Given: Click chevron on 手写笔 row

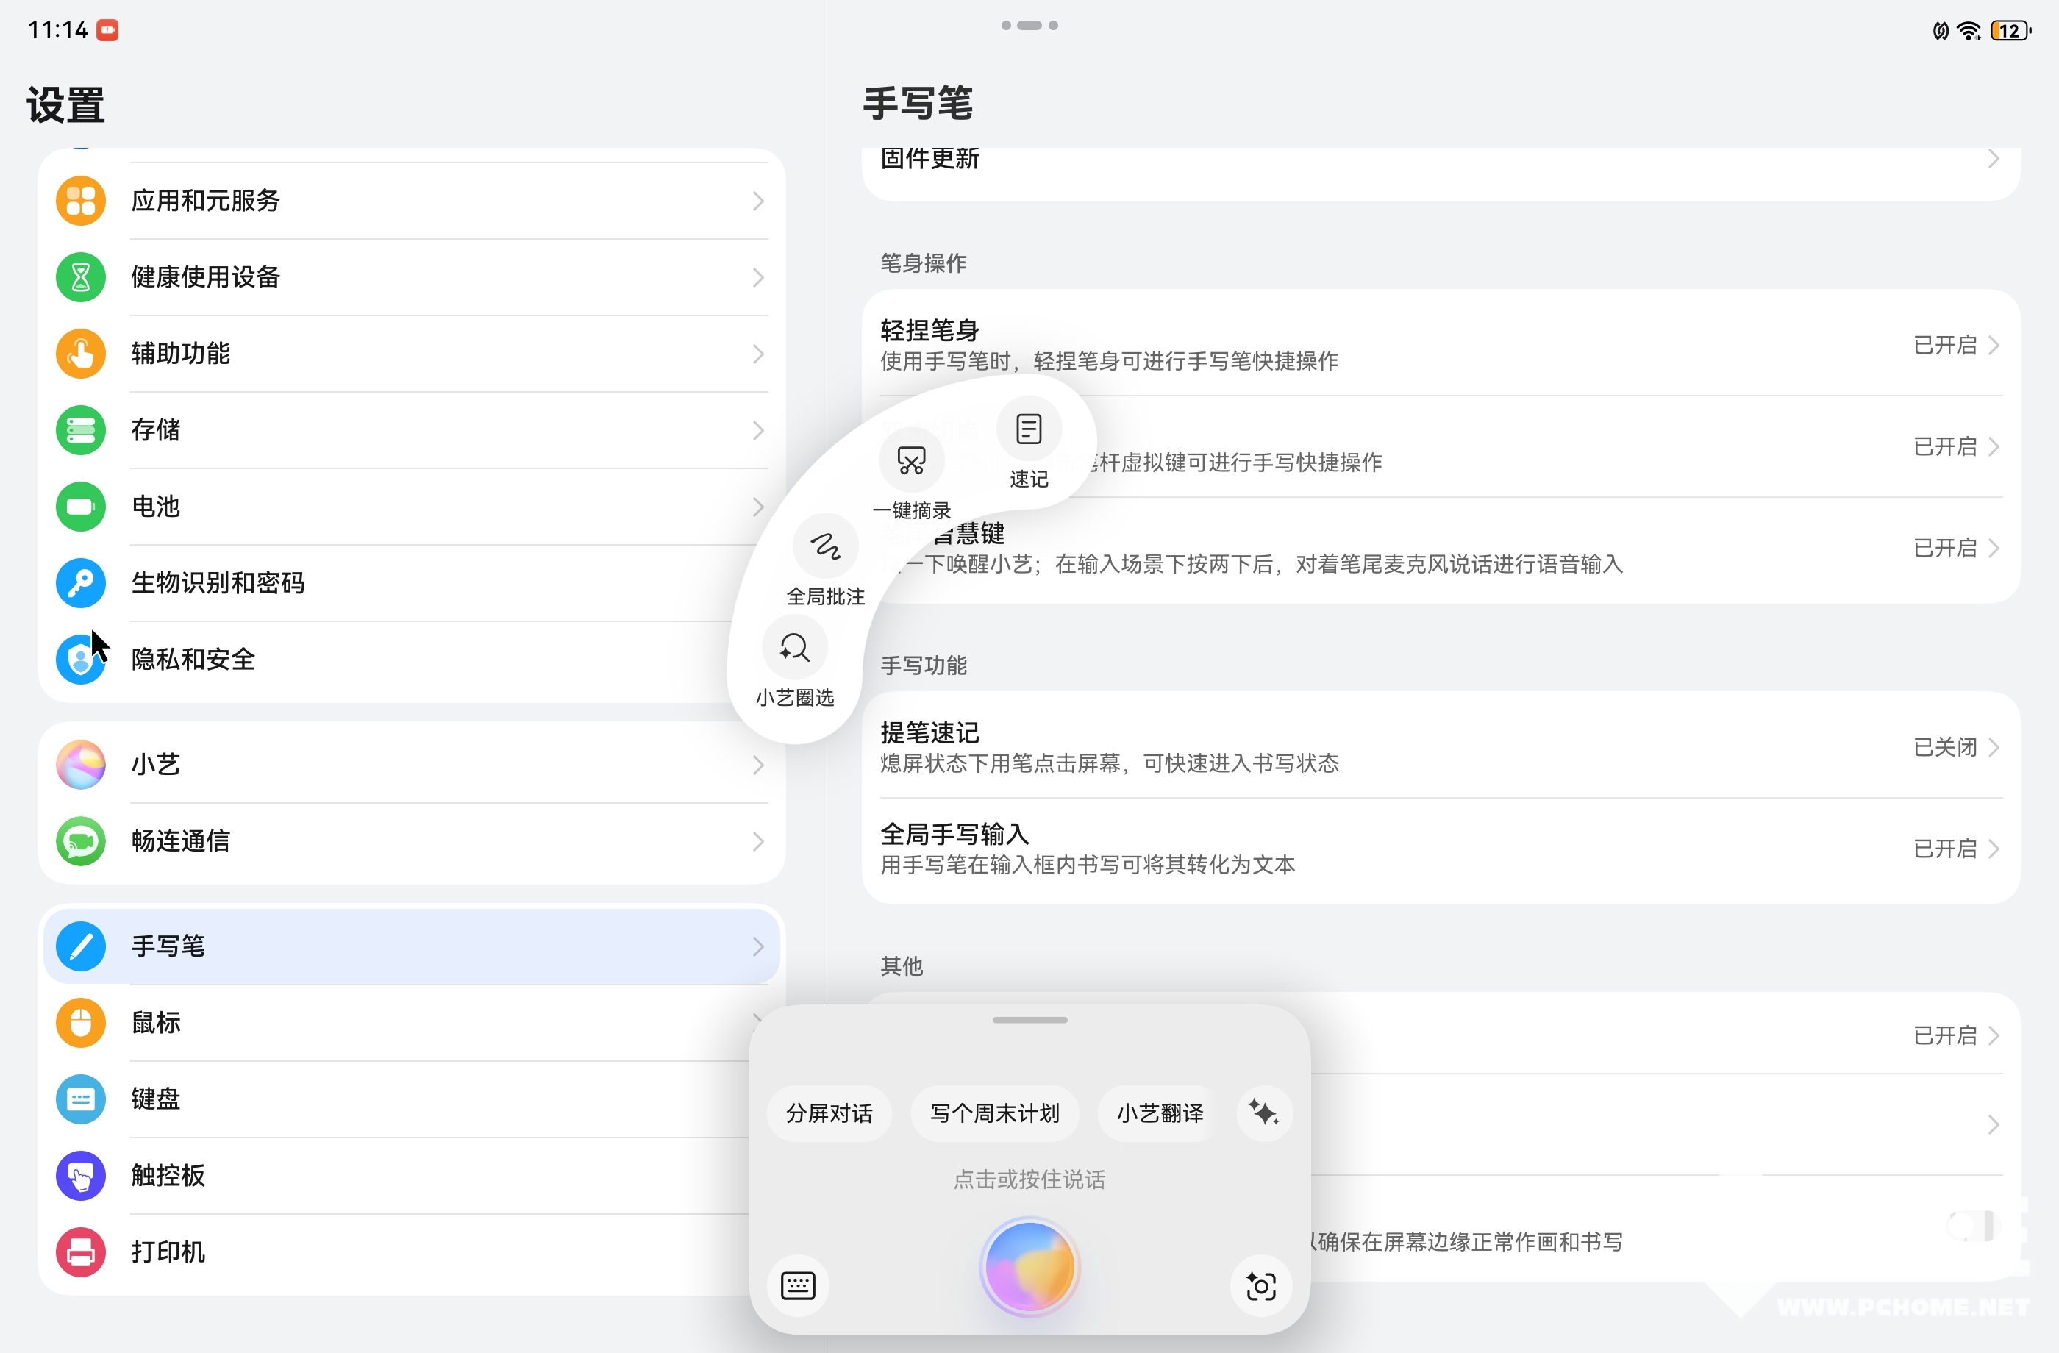Looking at the screenshot, I should pyautogui.click(x=758, y=947).
